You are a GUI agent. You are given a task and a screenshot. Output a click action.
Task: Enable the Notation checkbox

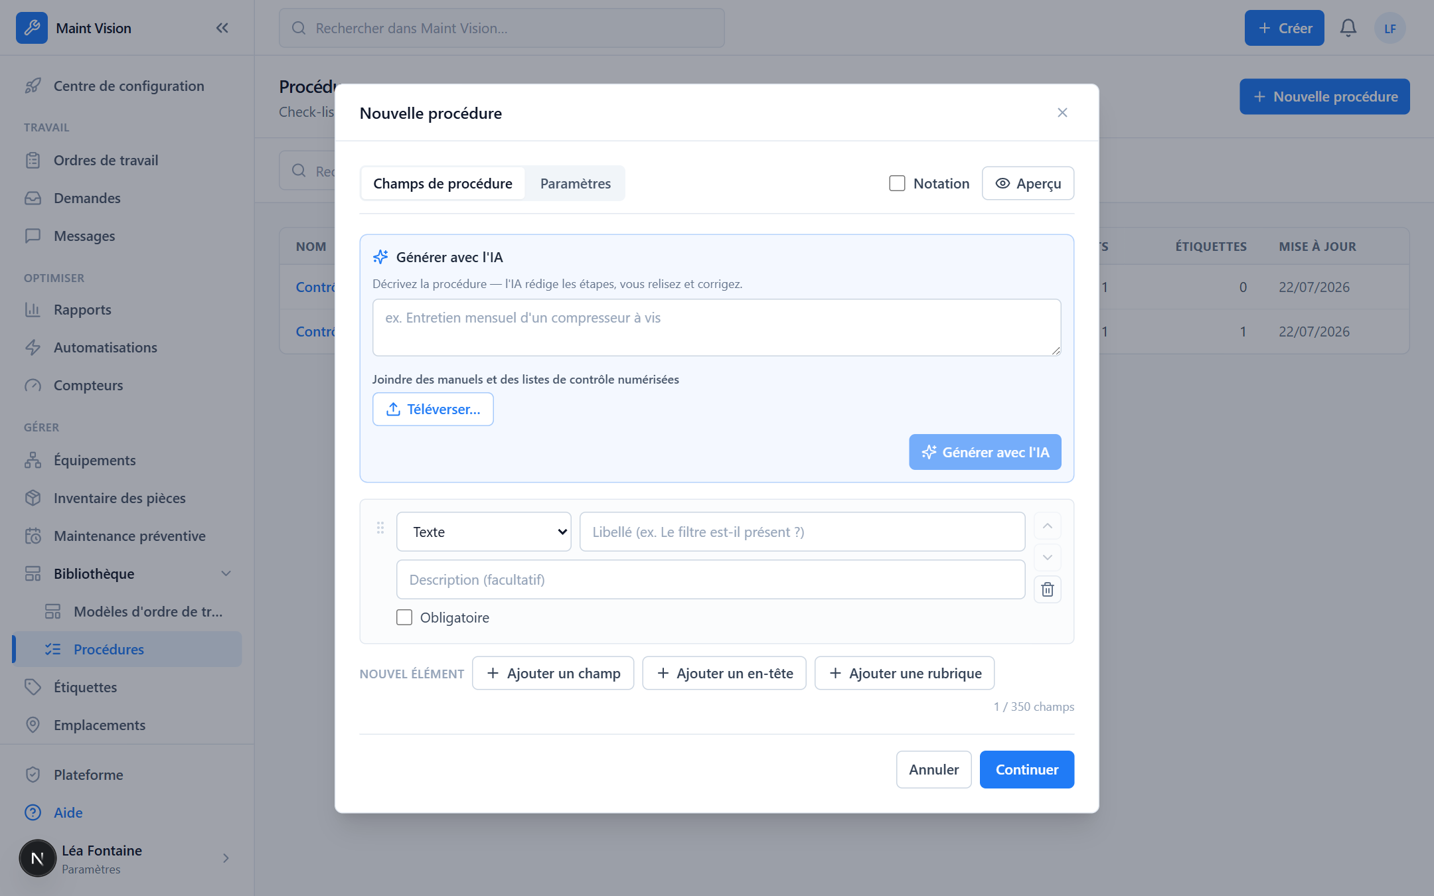pyautogui.click(x=897, y=183)
